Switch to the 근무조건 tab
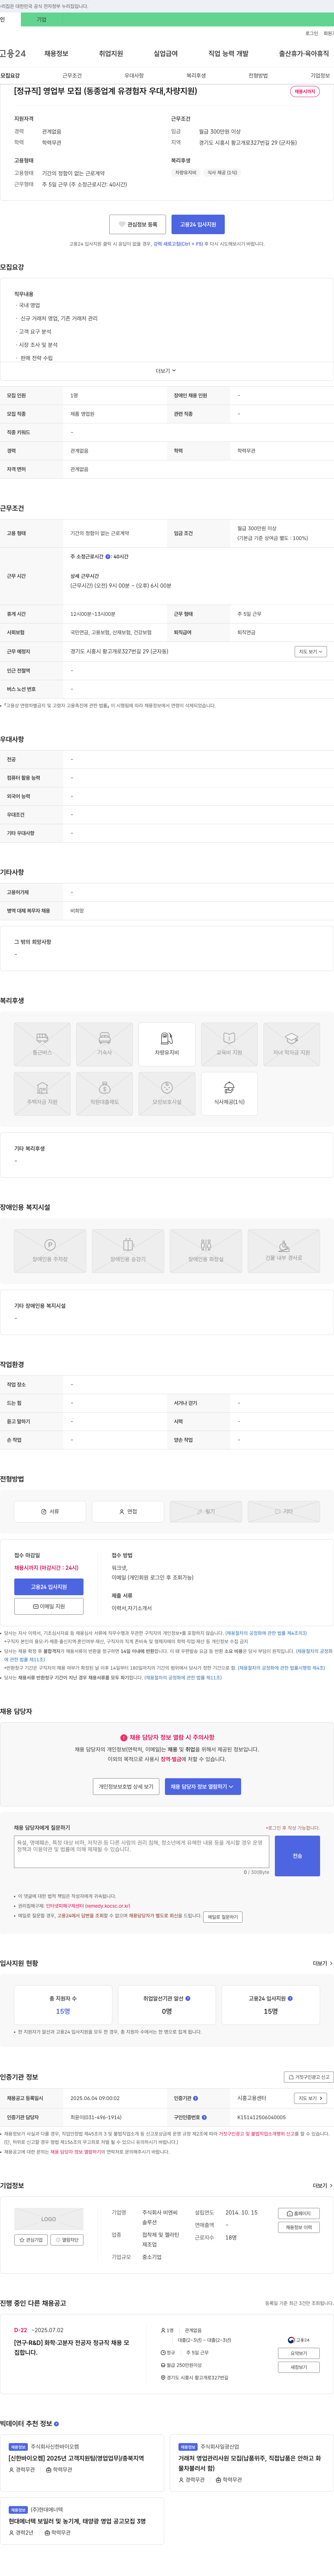334x2576 pixels. click(72, 76)
